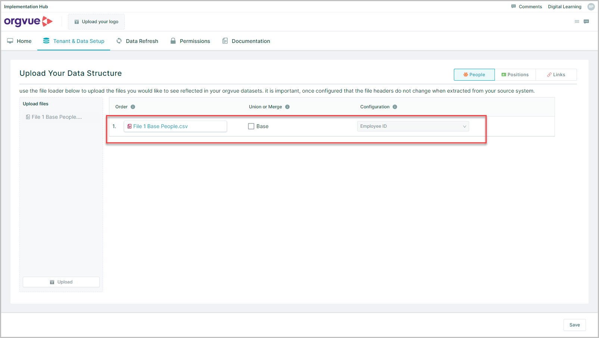Screen dimensions: 599x338
Task: Open the Documentation tab
Action: pyautogui.click(x=246, y=41)
